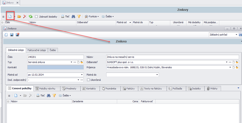Expand the Platná od date picker
Screen dimensions: 242x123
[x=82, y=75]
